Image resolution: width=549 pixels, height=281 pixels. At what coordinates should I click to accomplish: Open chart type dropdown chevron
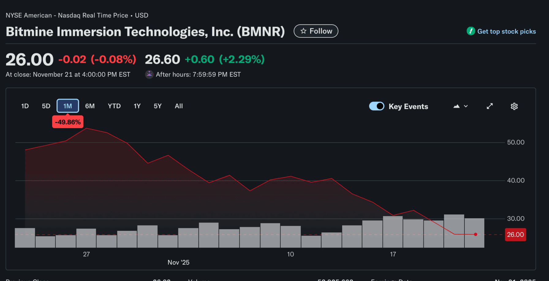click(x=466, y=106)
